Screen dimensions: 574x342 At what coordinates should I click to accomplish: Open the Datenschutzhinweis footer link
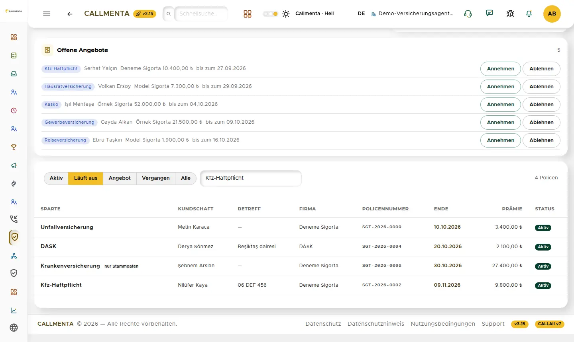pos(376,324)
